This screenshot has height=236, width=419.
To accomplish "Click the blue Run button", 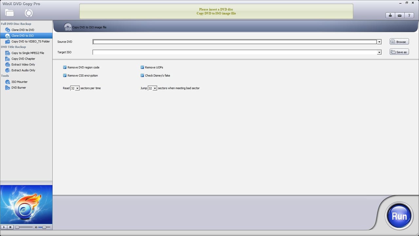I will click(399, 216).
